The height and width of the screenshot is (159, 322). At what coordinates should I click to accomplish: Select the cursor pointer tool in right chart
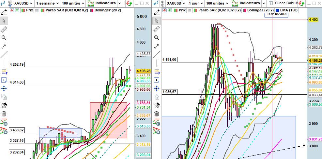[x=157, y=21]
